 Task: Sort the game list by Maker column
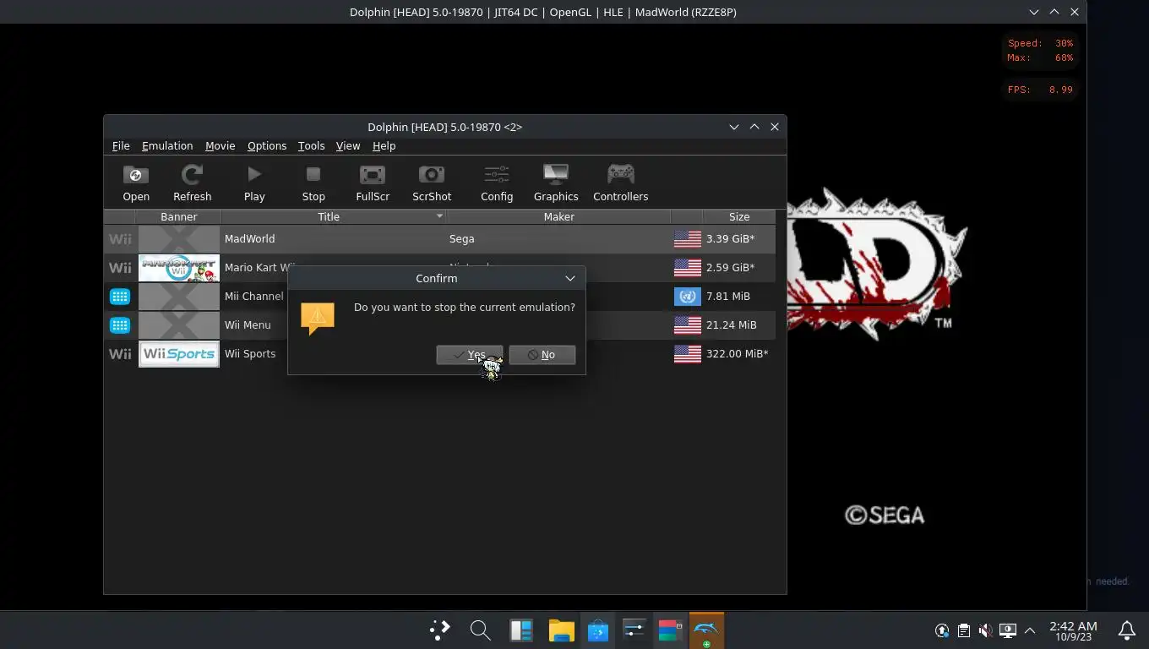[x=558, y=217]
